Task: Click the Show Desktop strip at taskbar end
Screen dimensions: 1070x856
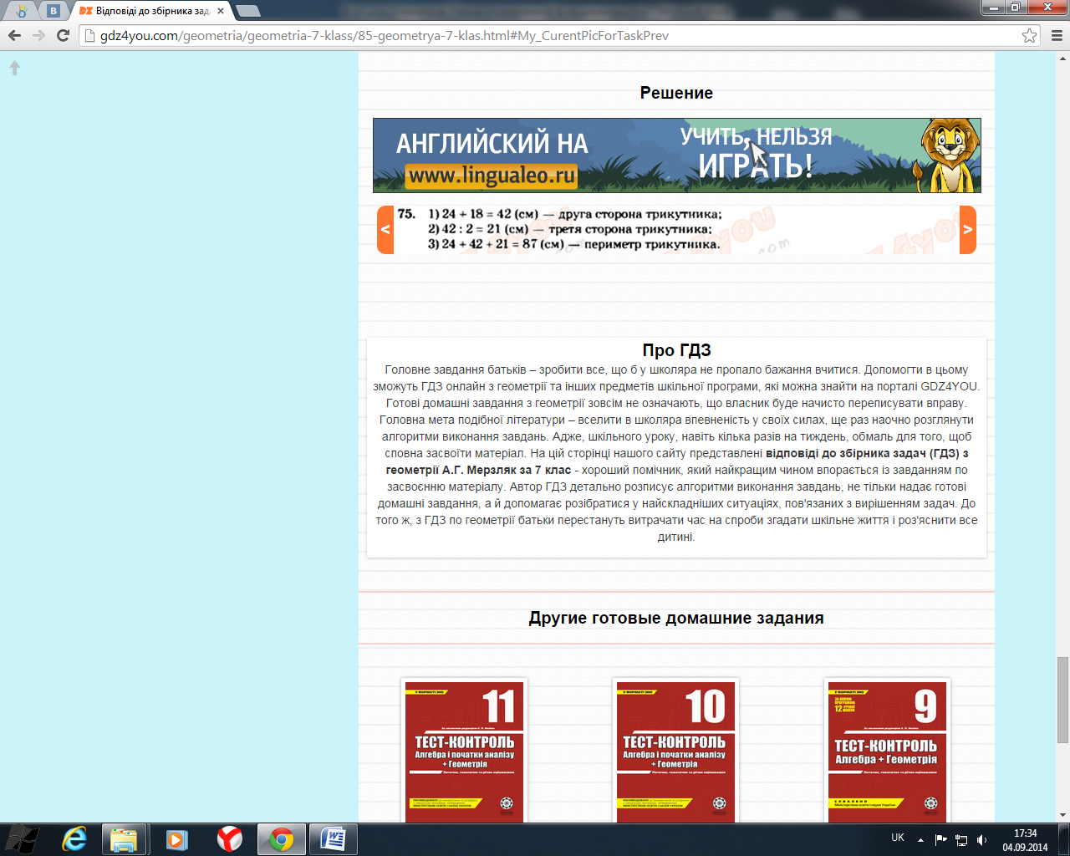Action: pos(1064,839)
